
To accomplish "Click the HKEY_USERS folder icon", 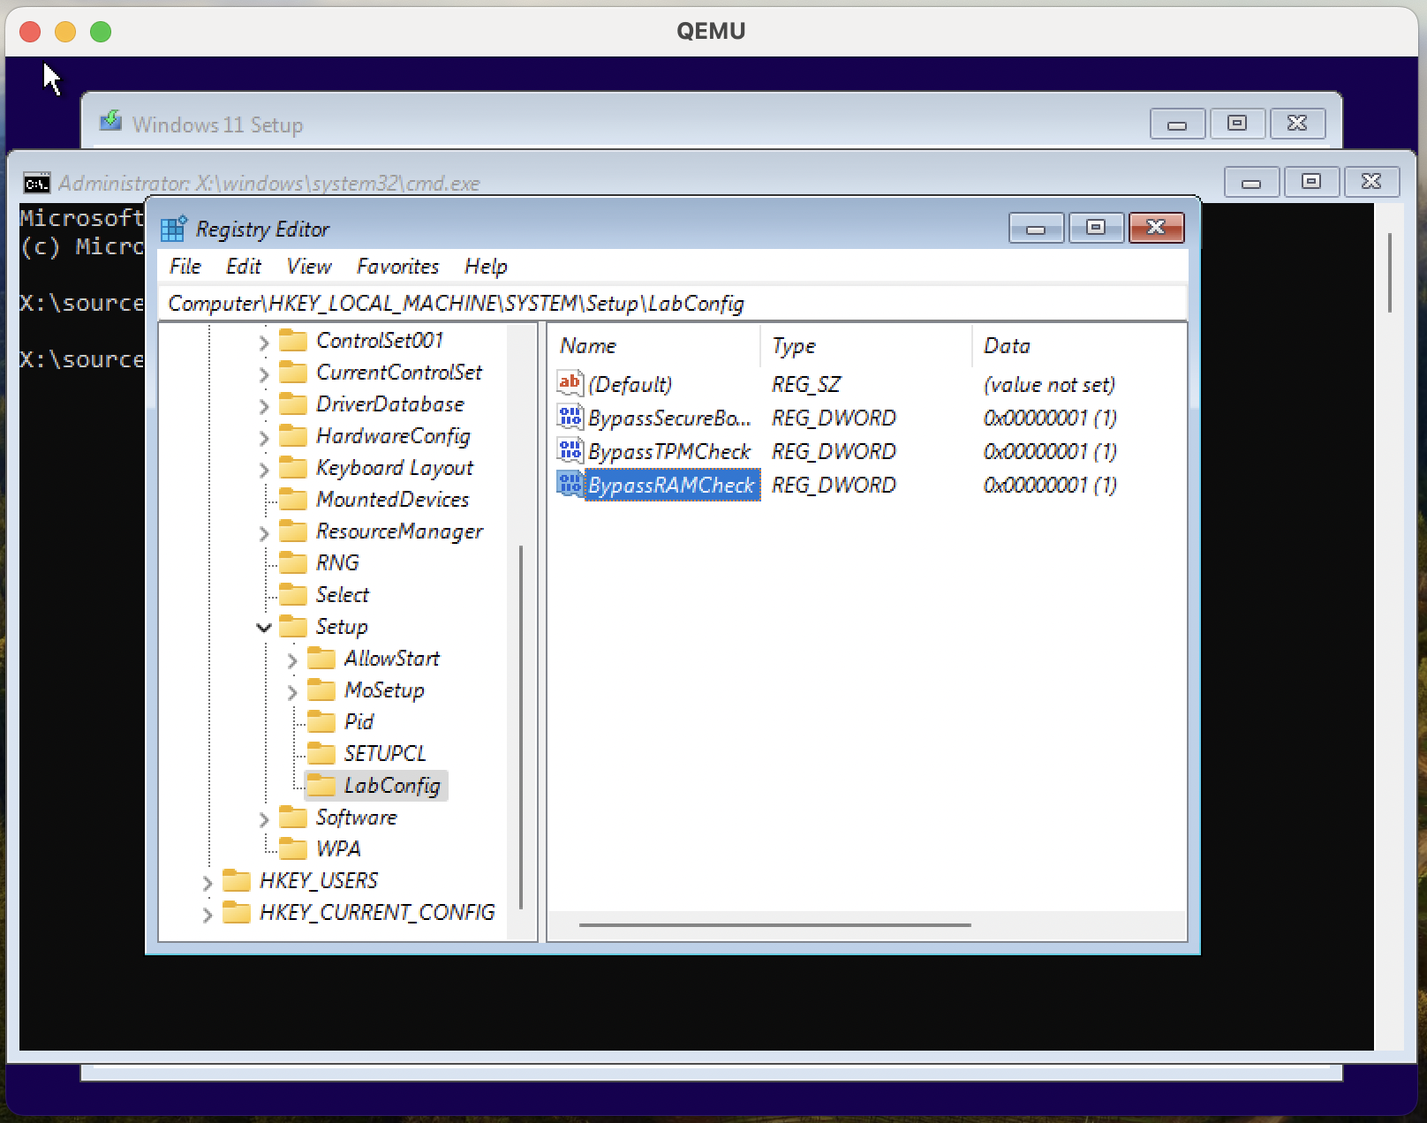I will (x=237, y=880).
